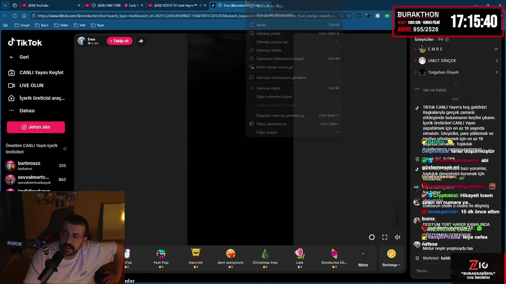Open the workspaces icon beside tab search
Viewport: 506px width, 284px height.
15,5
